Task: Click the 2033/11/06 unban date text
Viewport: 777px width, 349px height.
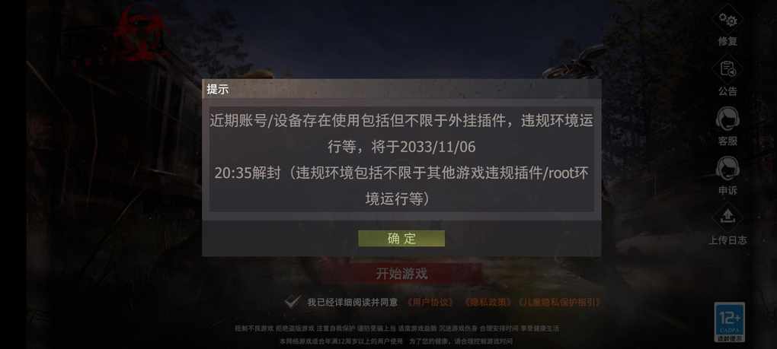Action: (437, 147)
